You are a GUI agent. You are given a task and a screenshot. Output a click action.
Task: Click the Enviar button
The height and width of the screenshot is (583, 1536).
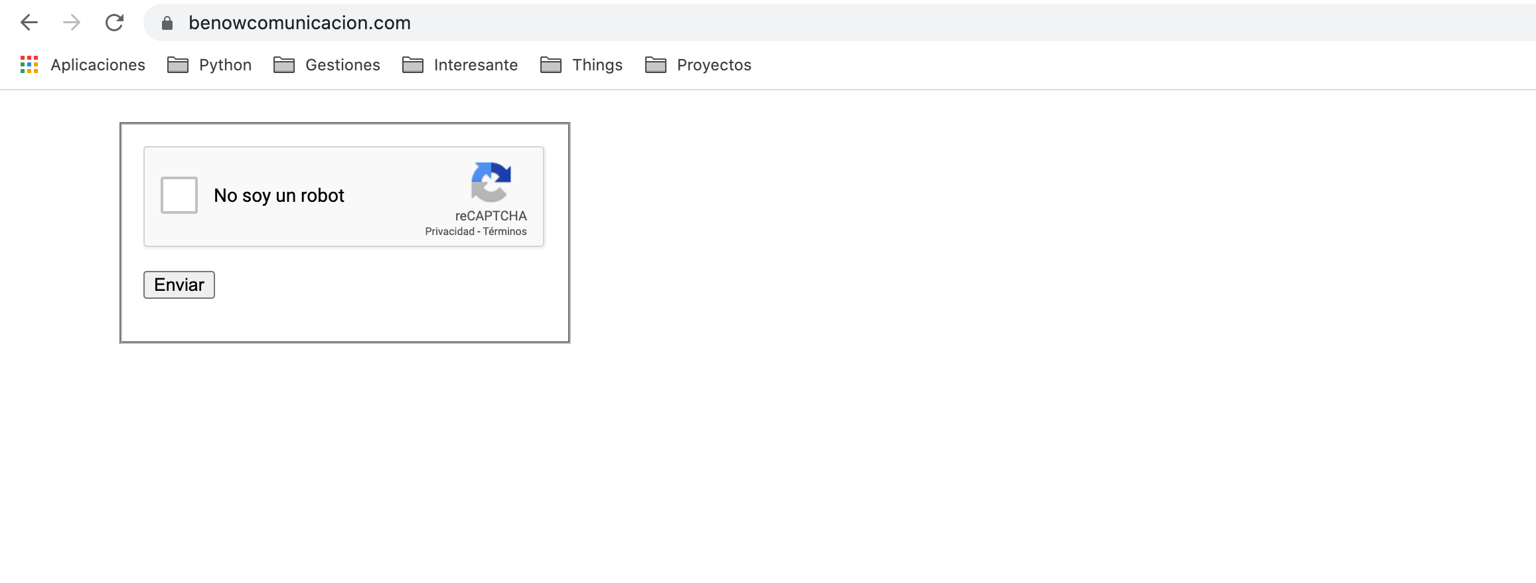[x=179, y=285]
